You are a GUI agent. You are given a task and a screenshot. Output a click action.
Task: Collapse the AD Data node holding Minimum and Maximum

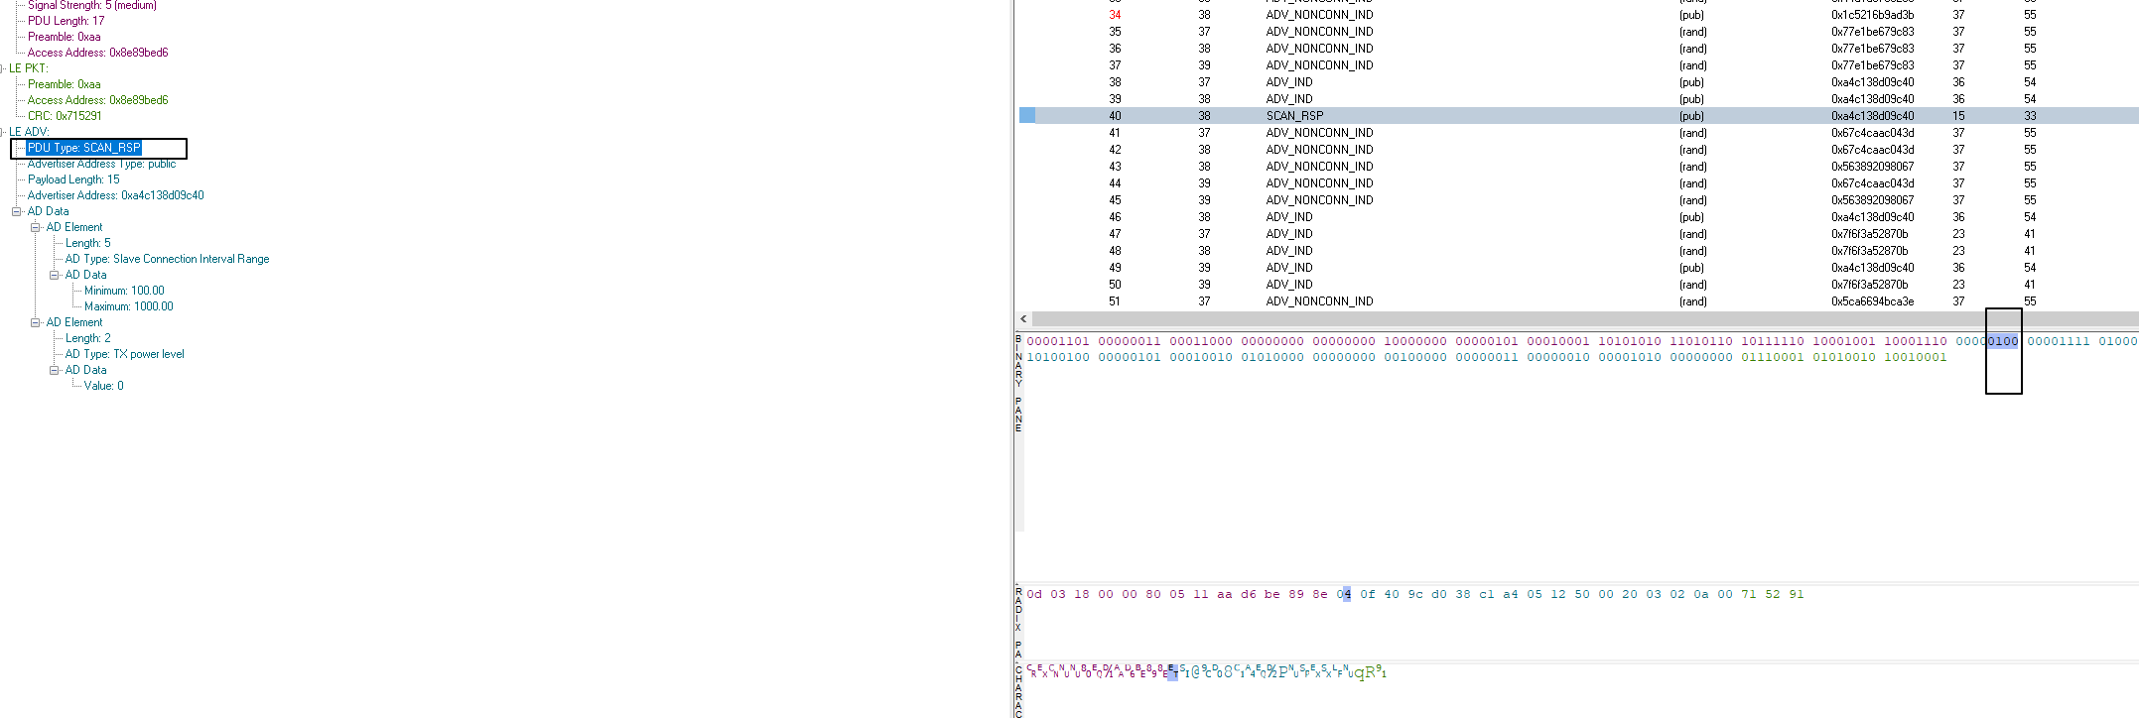coord(55,275)
